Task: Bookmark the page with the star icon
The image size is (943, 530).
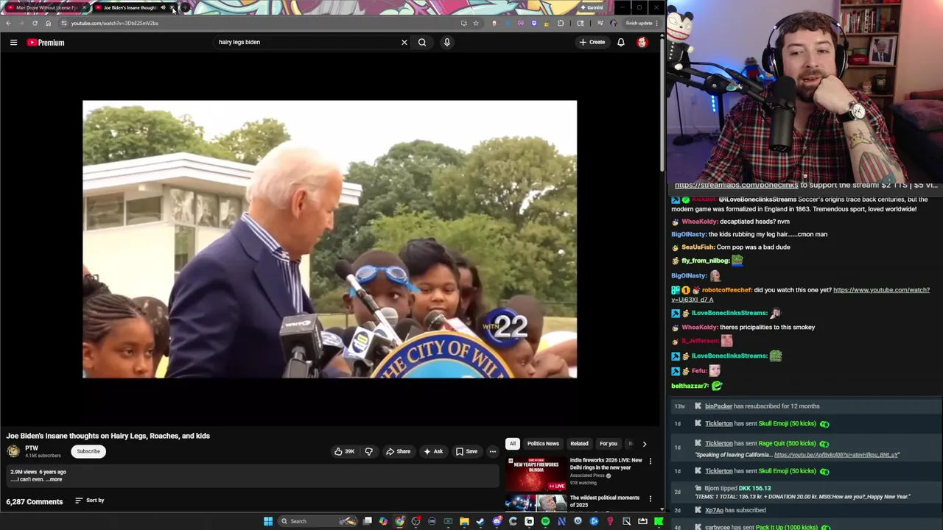Action: (476, 23)
